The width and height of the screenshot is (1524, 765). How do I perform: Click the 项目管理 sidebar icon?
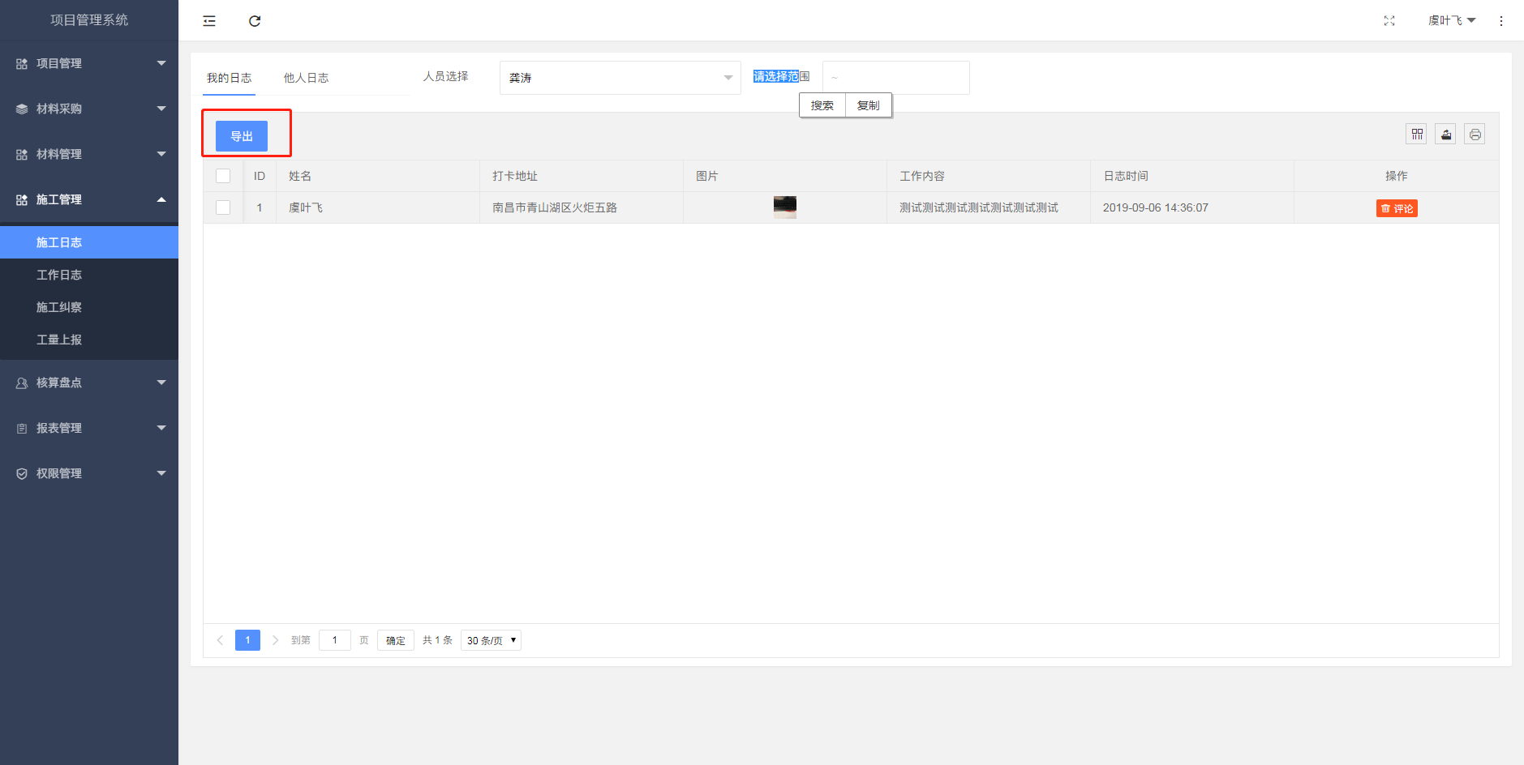22,63
